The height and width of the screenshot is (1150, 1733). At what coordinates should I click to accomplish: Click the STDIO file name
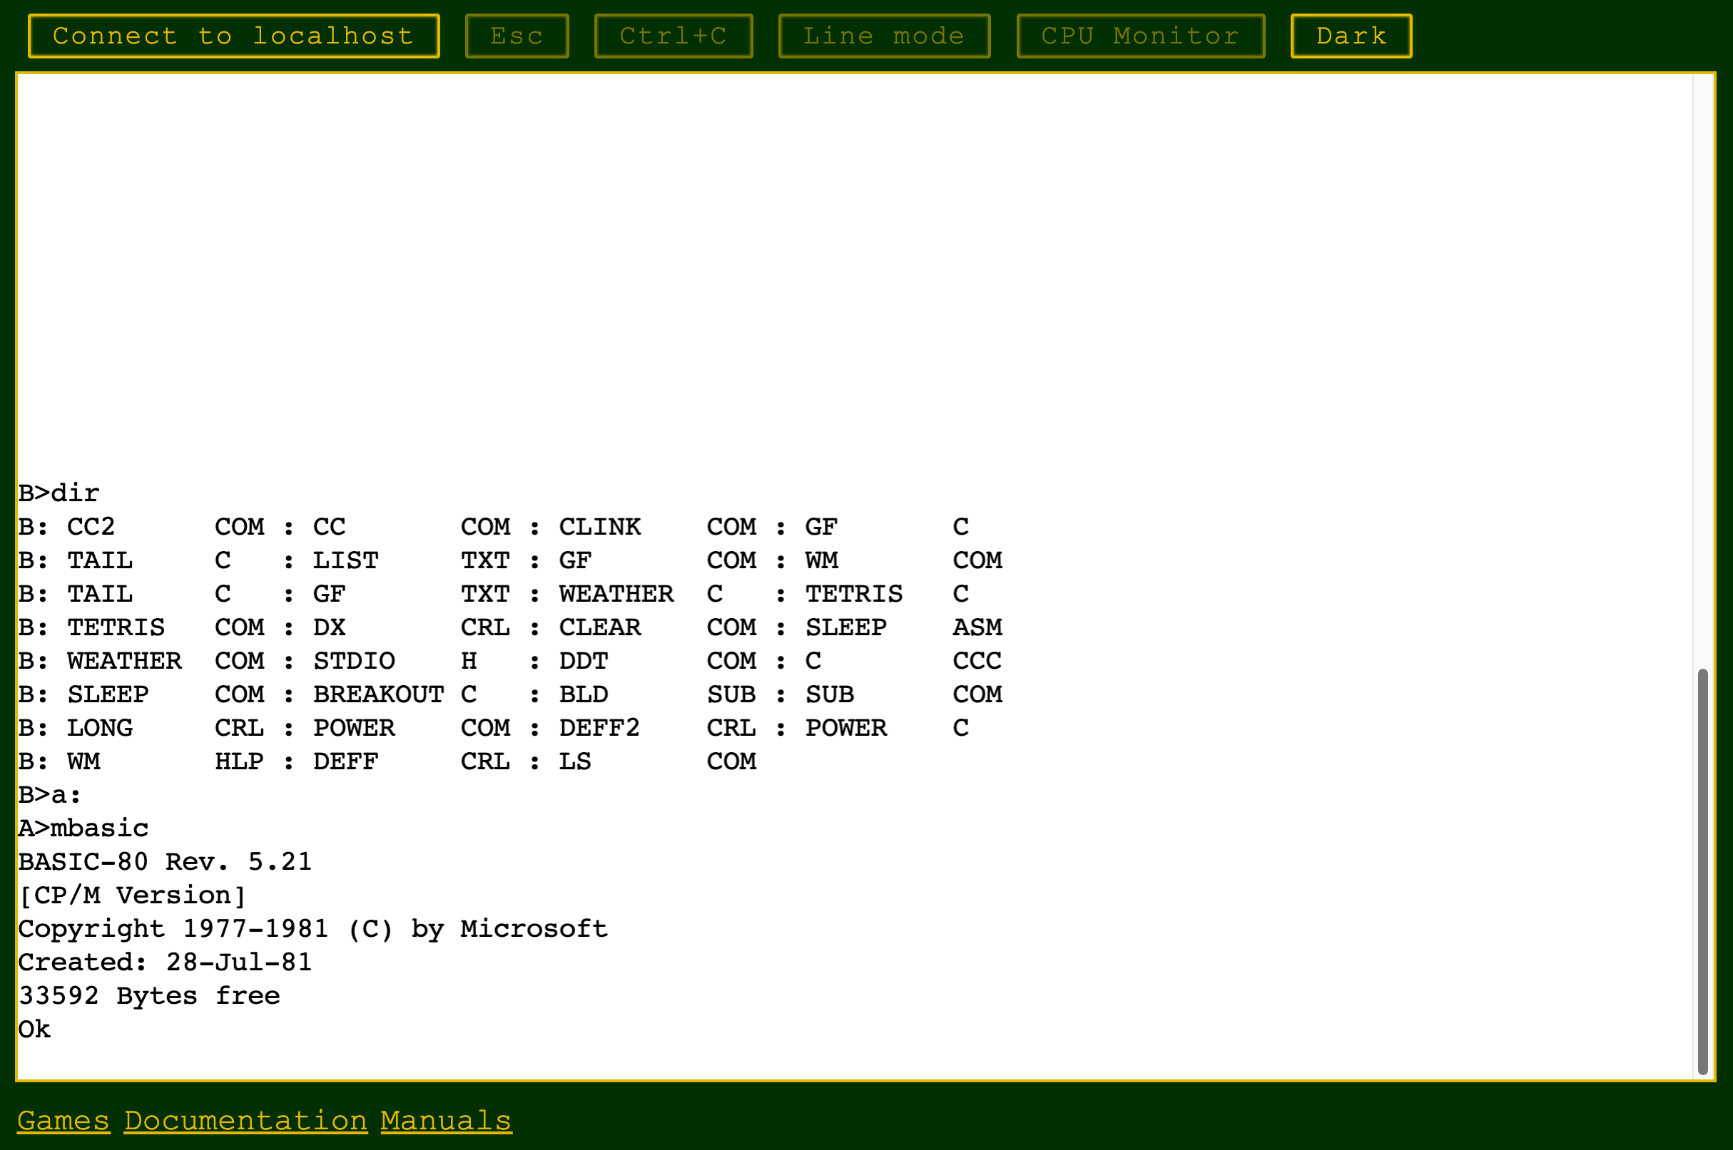(354, 662)
